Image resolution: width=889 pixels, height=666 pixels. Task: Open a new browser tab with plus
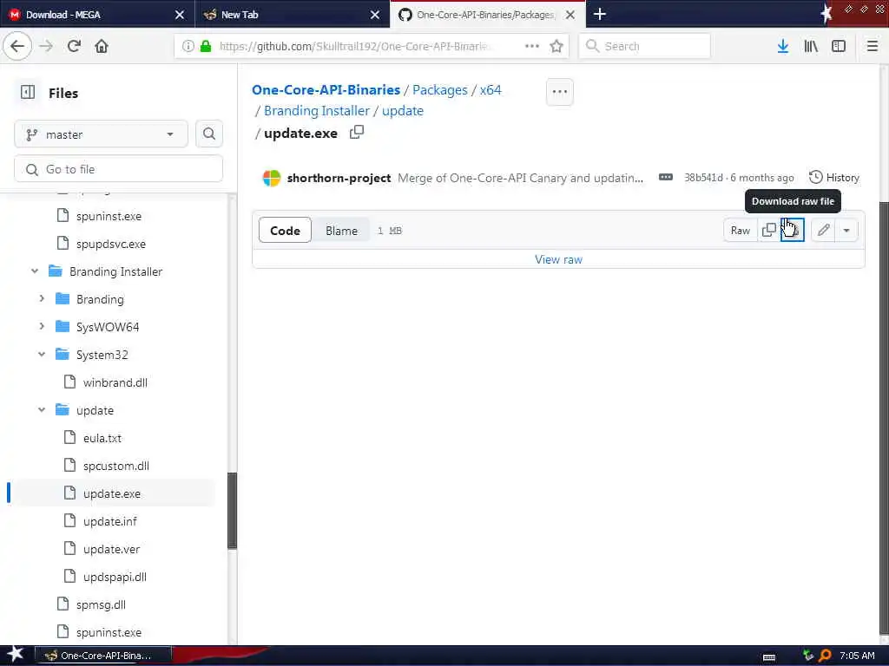[x=600, y=14]
